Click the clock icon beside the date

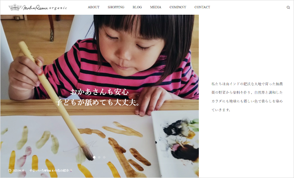coord(10,171)
